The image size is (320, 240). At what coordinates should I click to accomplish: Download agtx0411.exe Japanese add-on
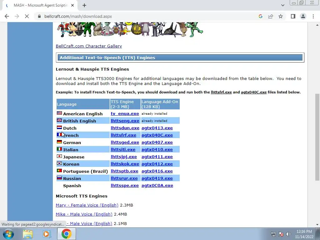[157, 157]
